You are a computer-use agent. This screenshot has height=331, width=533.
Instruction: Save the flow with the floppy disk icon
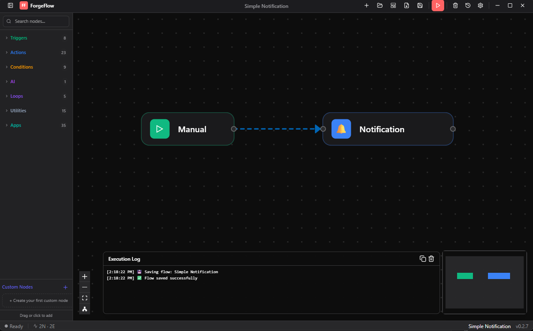tap(420, 5)
